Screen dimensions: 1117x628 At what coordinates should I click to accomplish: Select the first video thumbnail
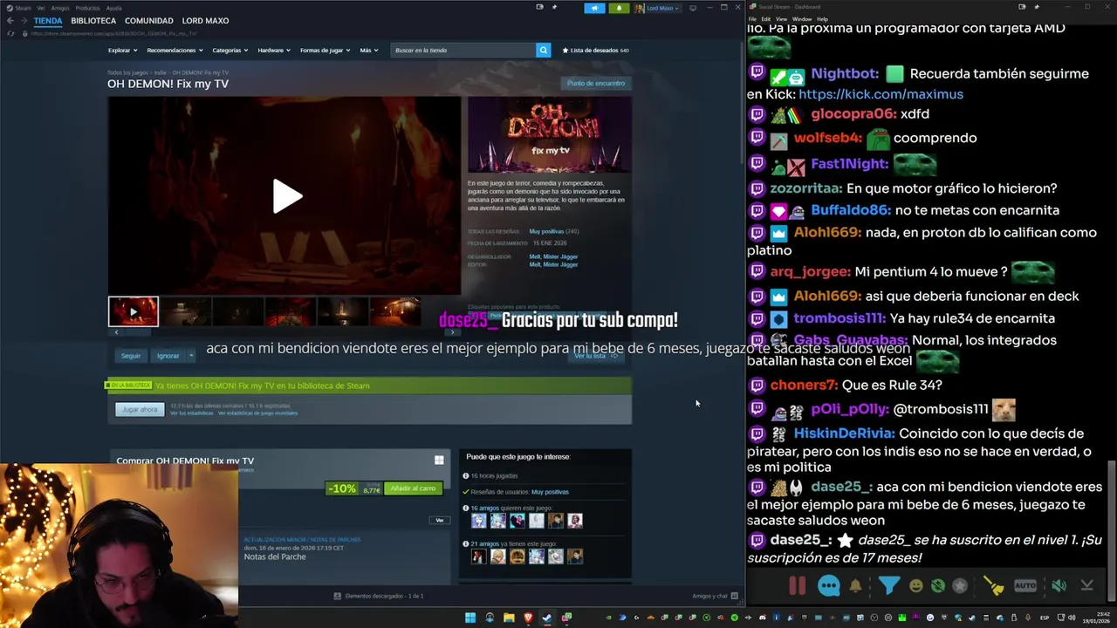pos(134,311)
